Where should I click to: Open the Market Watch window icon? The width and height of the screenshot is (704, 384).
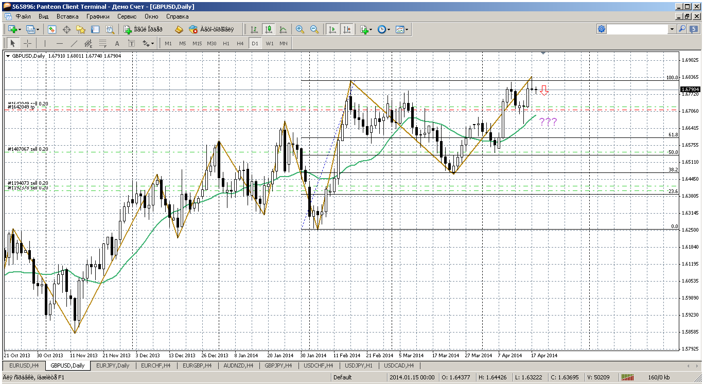pyautogui.click(x=52, y=29)
